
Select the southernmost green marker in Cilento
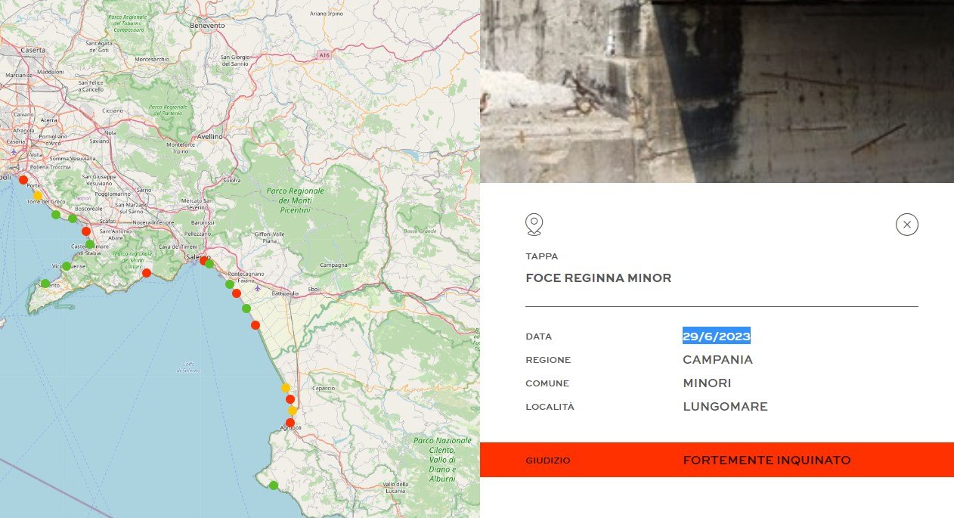click(274, 485)
